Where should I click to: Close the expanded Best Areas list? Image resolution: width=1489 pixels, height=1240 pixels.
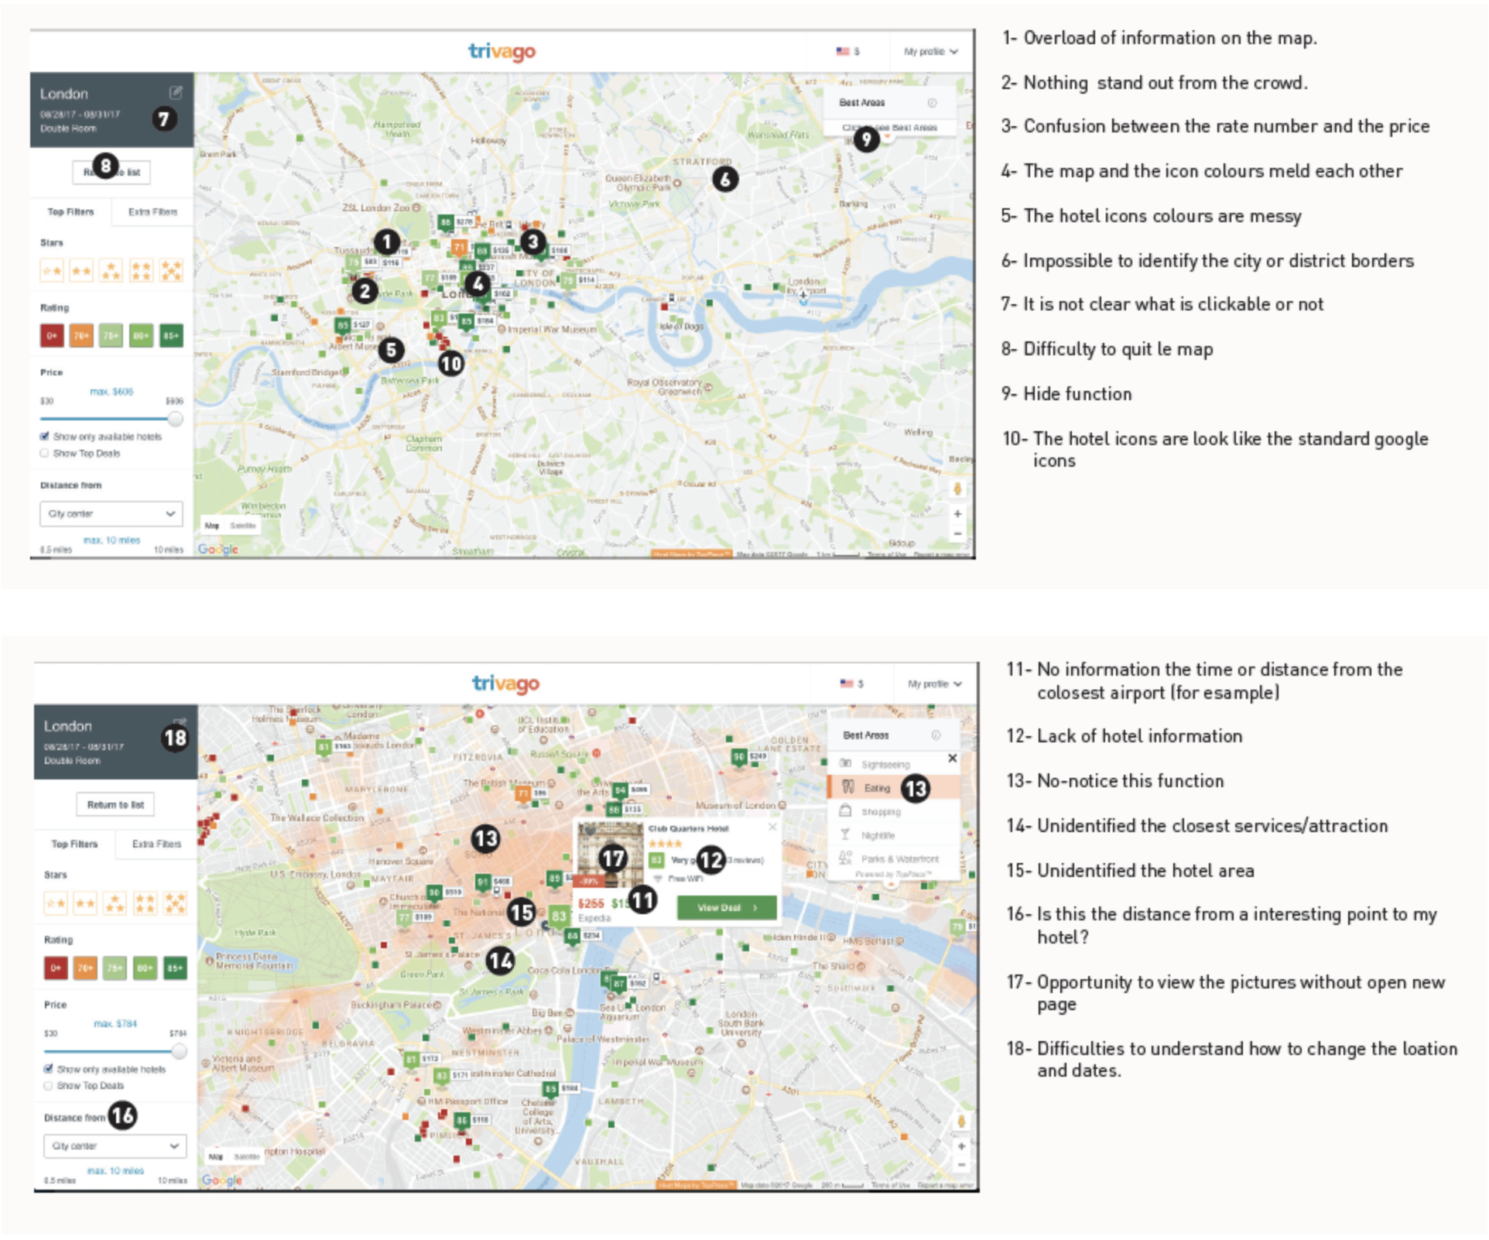(952, 759)
